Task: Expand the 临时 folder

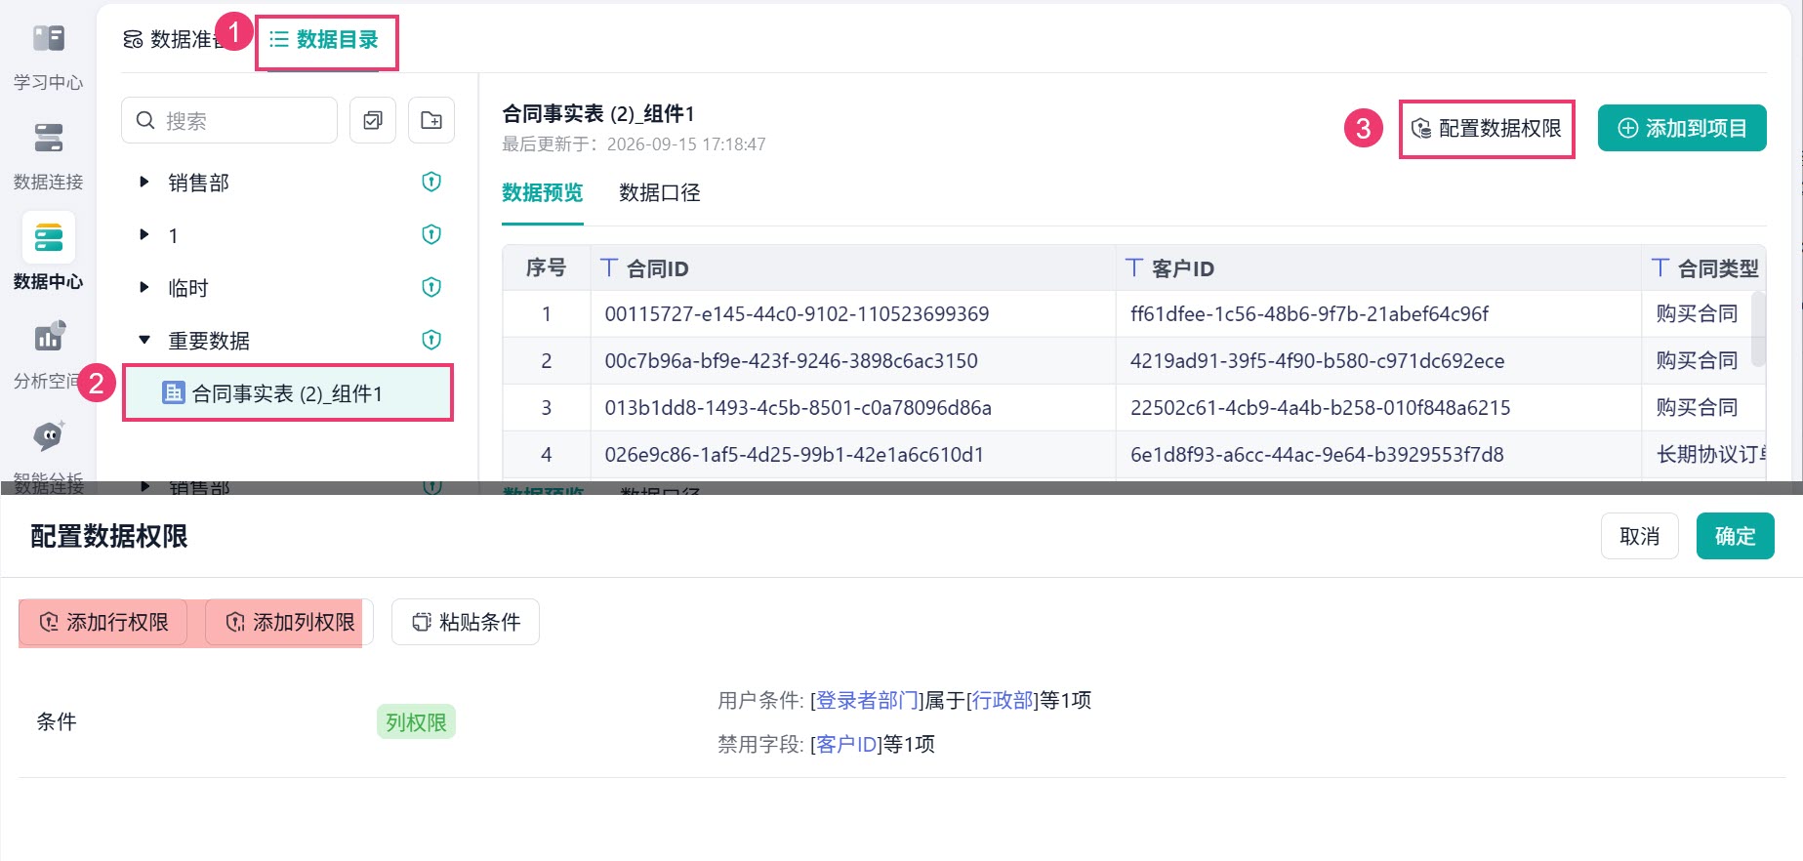Action: tap(144, 287)
